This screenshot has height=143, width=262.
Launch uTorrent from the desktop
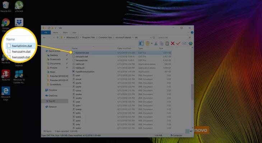19,7
